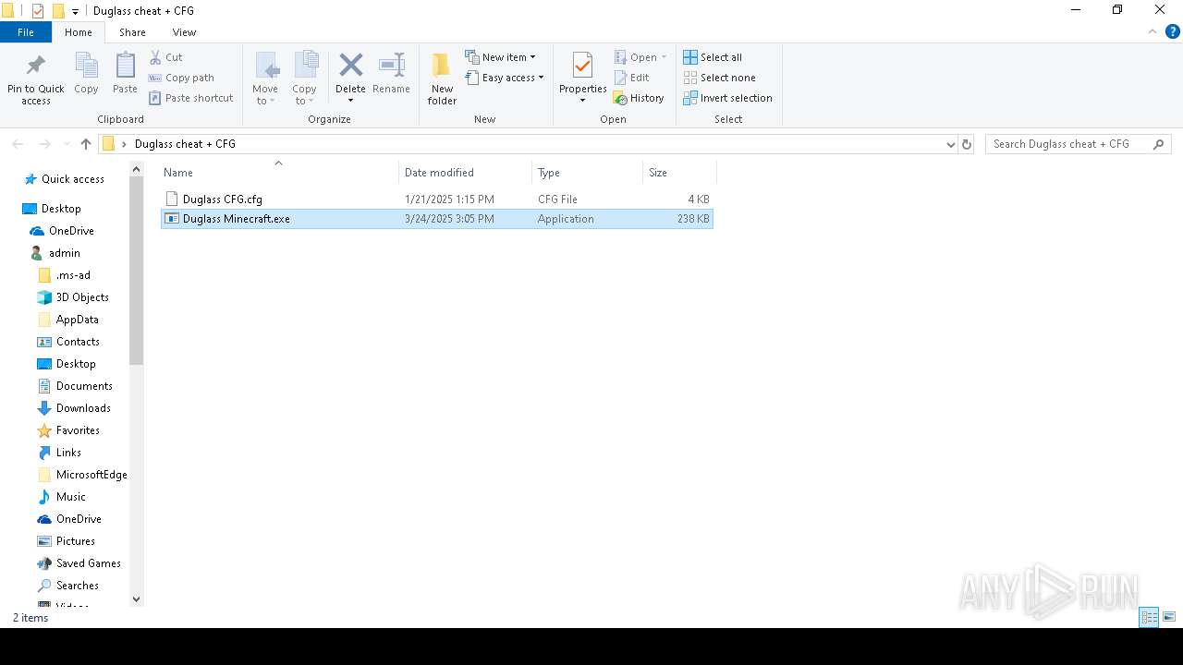Go up one folder level
Viewport: 1183px width, 665px height.
point(86,144)
